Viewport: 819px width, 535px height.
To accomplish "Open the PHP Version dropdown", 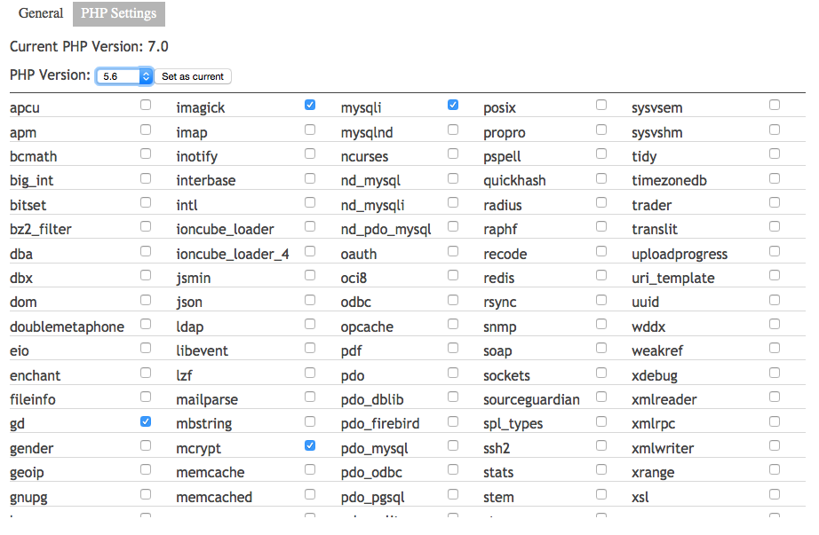I will tap(124, 76).
